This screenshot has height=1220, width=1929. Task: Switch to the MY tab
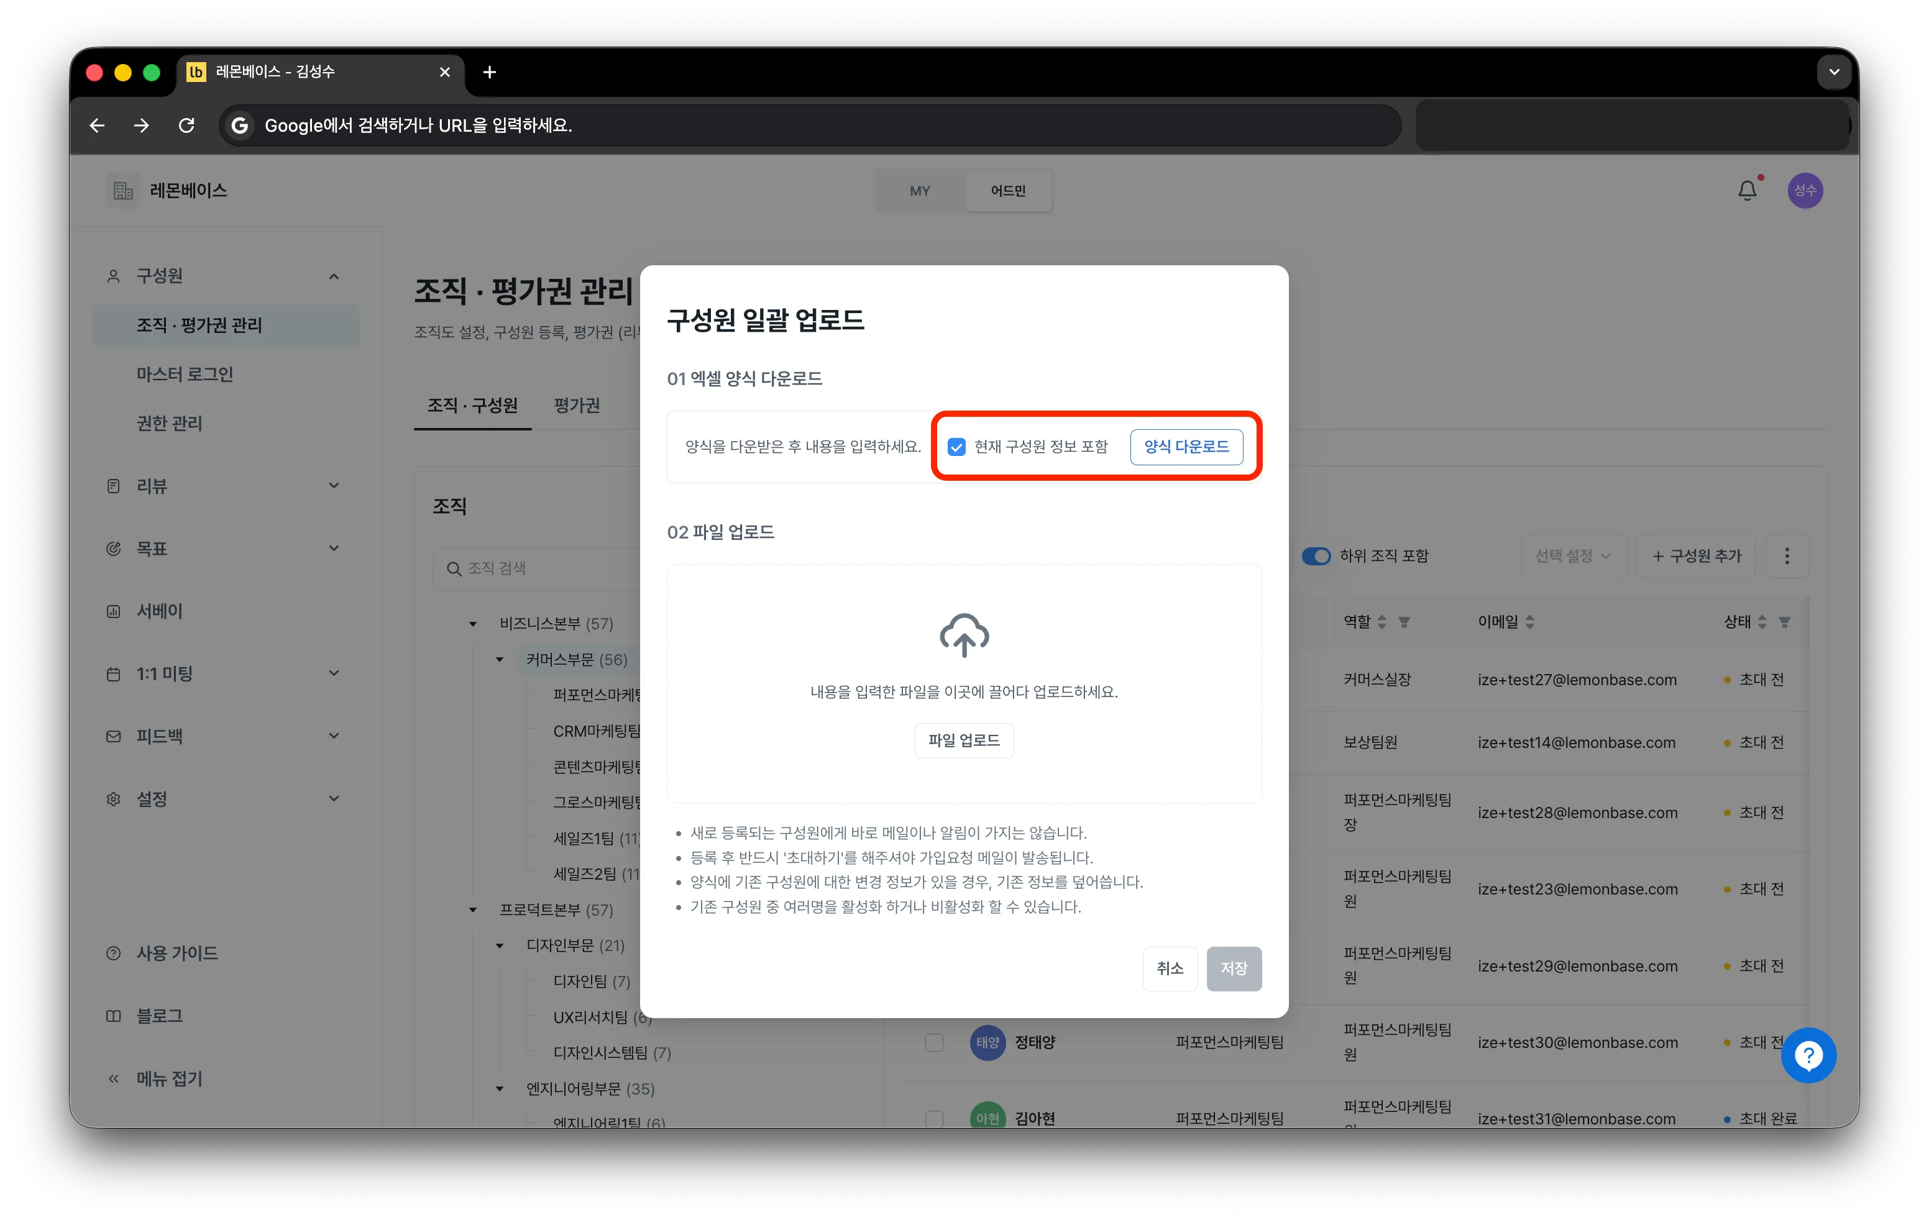click(x=920, y=191)
